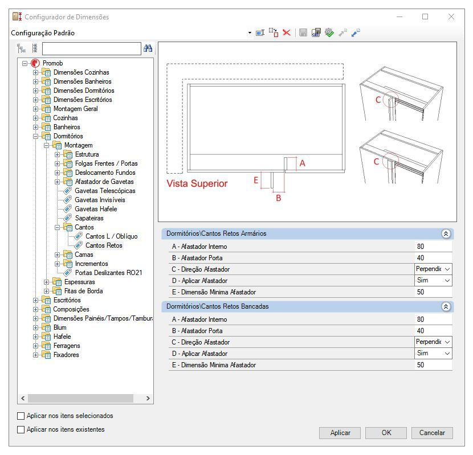This screenshot has height=455, width=473.
Task: Click the binoculars search icon
Action: [148, 48]
